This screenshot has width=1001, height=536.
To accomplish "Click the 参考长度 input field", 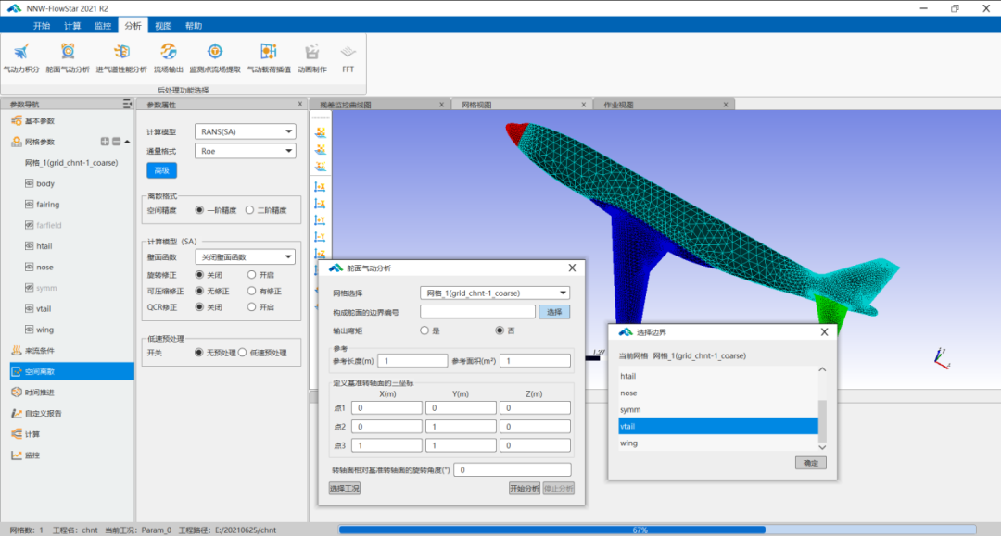I will (413, 361).
